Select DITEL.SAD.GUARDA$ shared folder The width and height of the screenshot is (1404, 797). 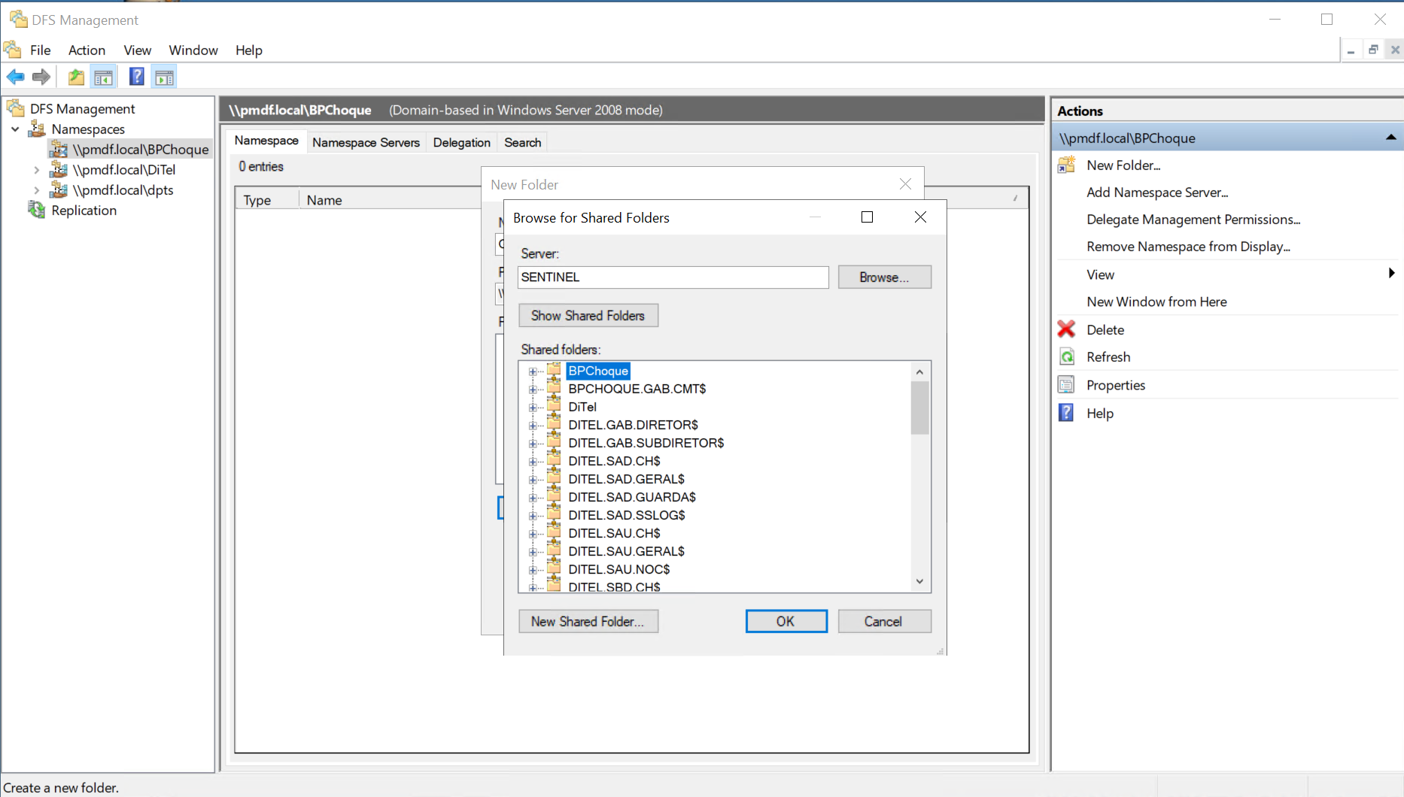coord(631,497)
